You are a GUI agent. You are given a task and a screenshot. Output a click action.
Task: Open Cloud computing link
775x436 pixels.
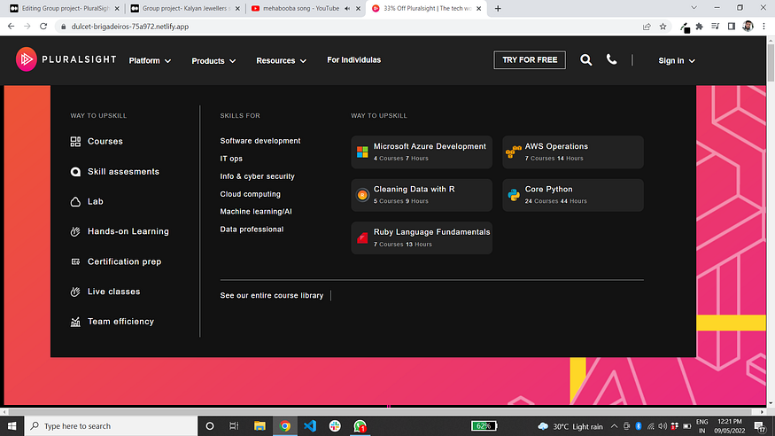tap(250, 194)
